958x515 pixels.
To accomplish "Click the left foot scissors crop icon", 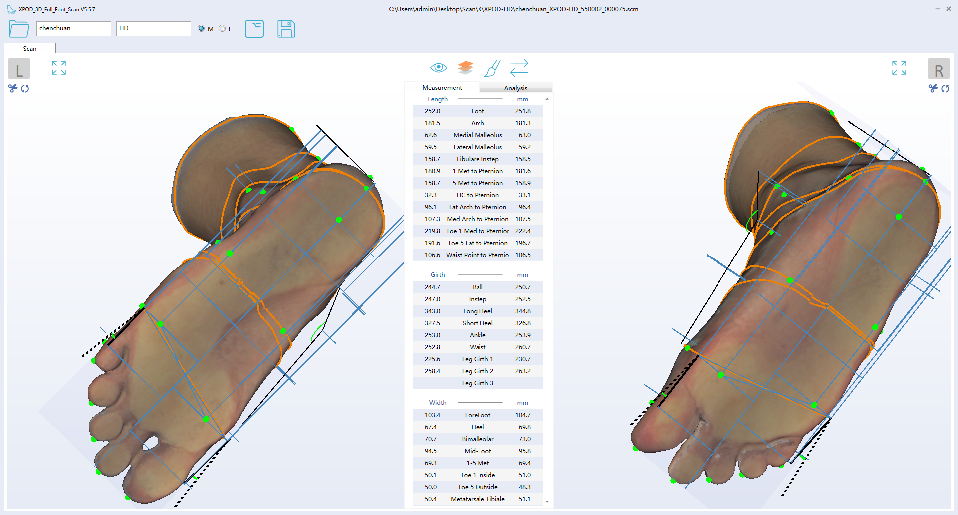I will [x=13, y=88].
